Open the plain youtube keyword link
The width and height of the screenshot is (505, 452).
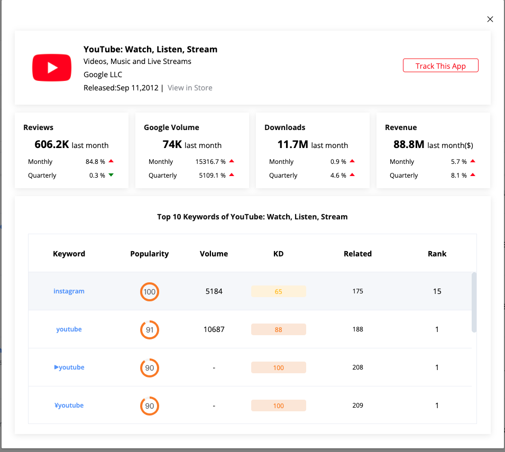69,329
